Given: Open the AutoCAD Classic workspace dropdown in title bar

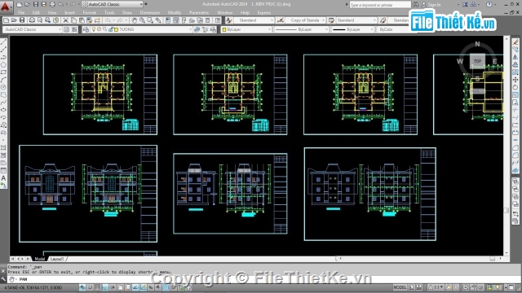Looking at the screenshot, I should coord(113,4).
